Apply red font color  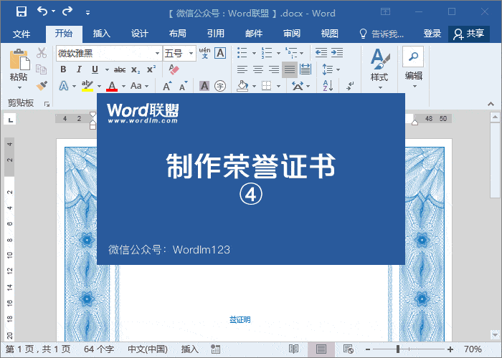(x=112, y=86)
